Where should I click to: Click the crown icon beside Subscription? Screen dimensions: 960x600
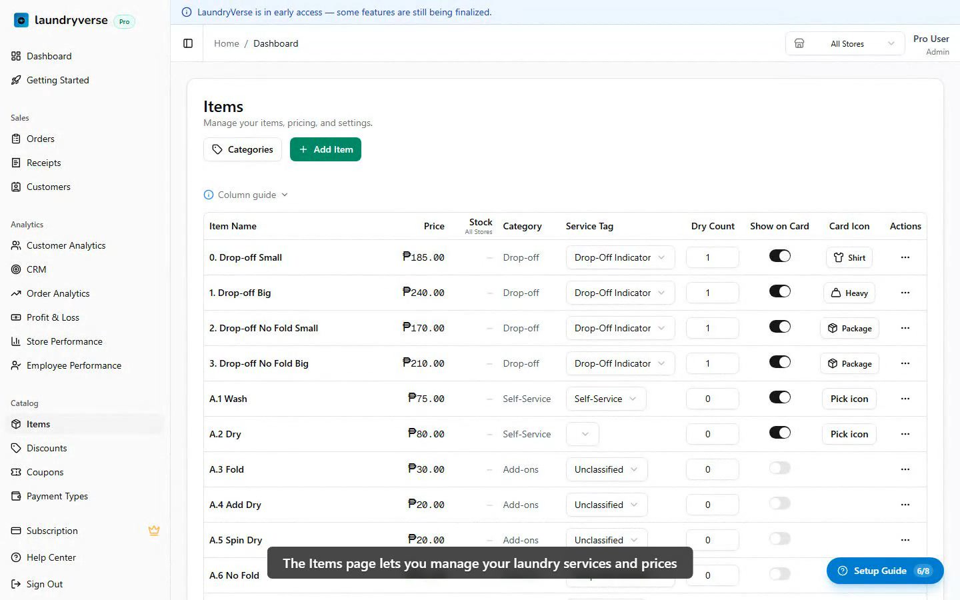[154, 531]
